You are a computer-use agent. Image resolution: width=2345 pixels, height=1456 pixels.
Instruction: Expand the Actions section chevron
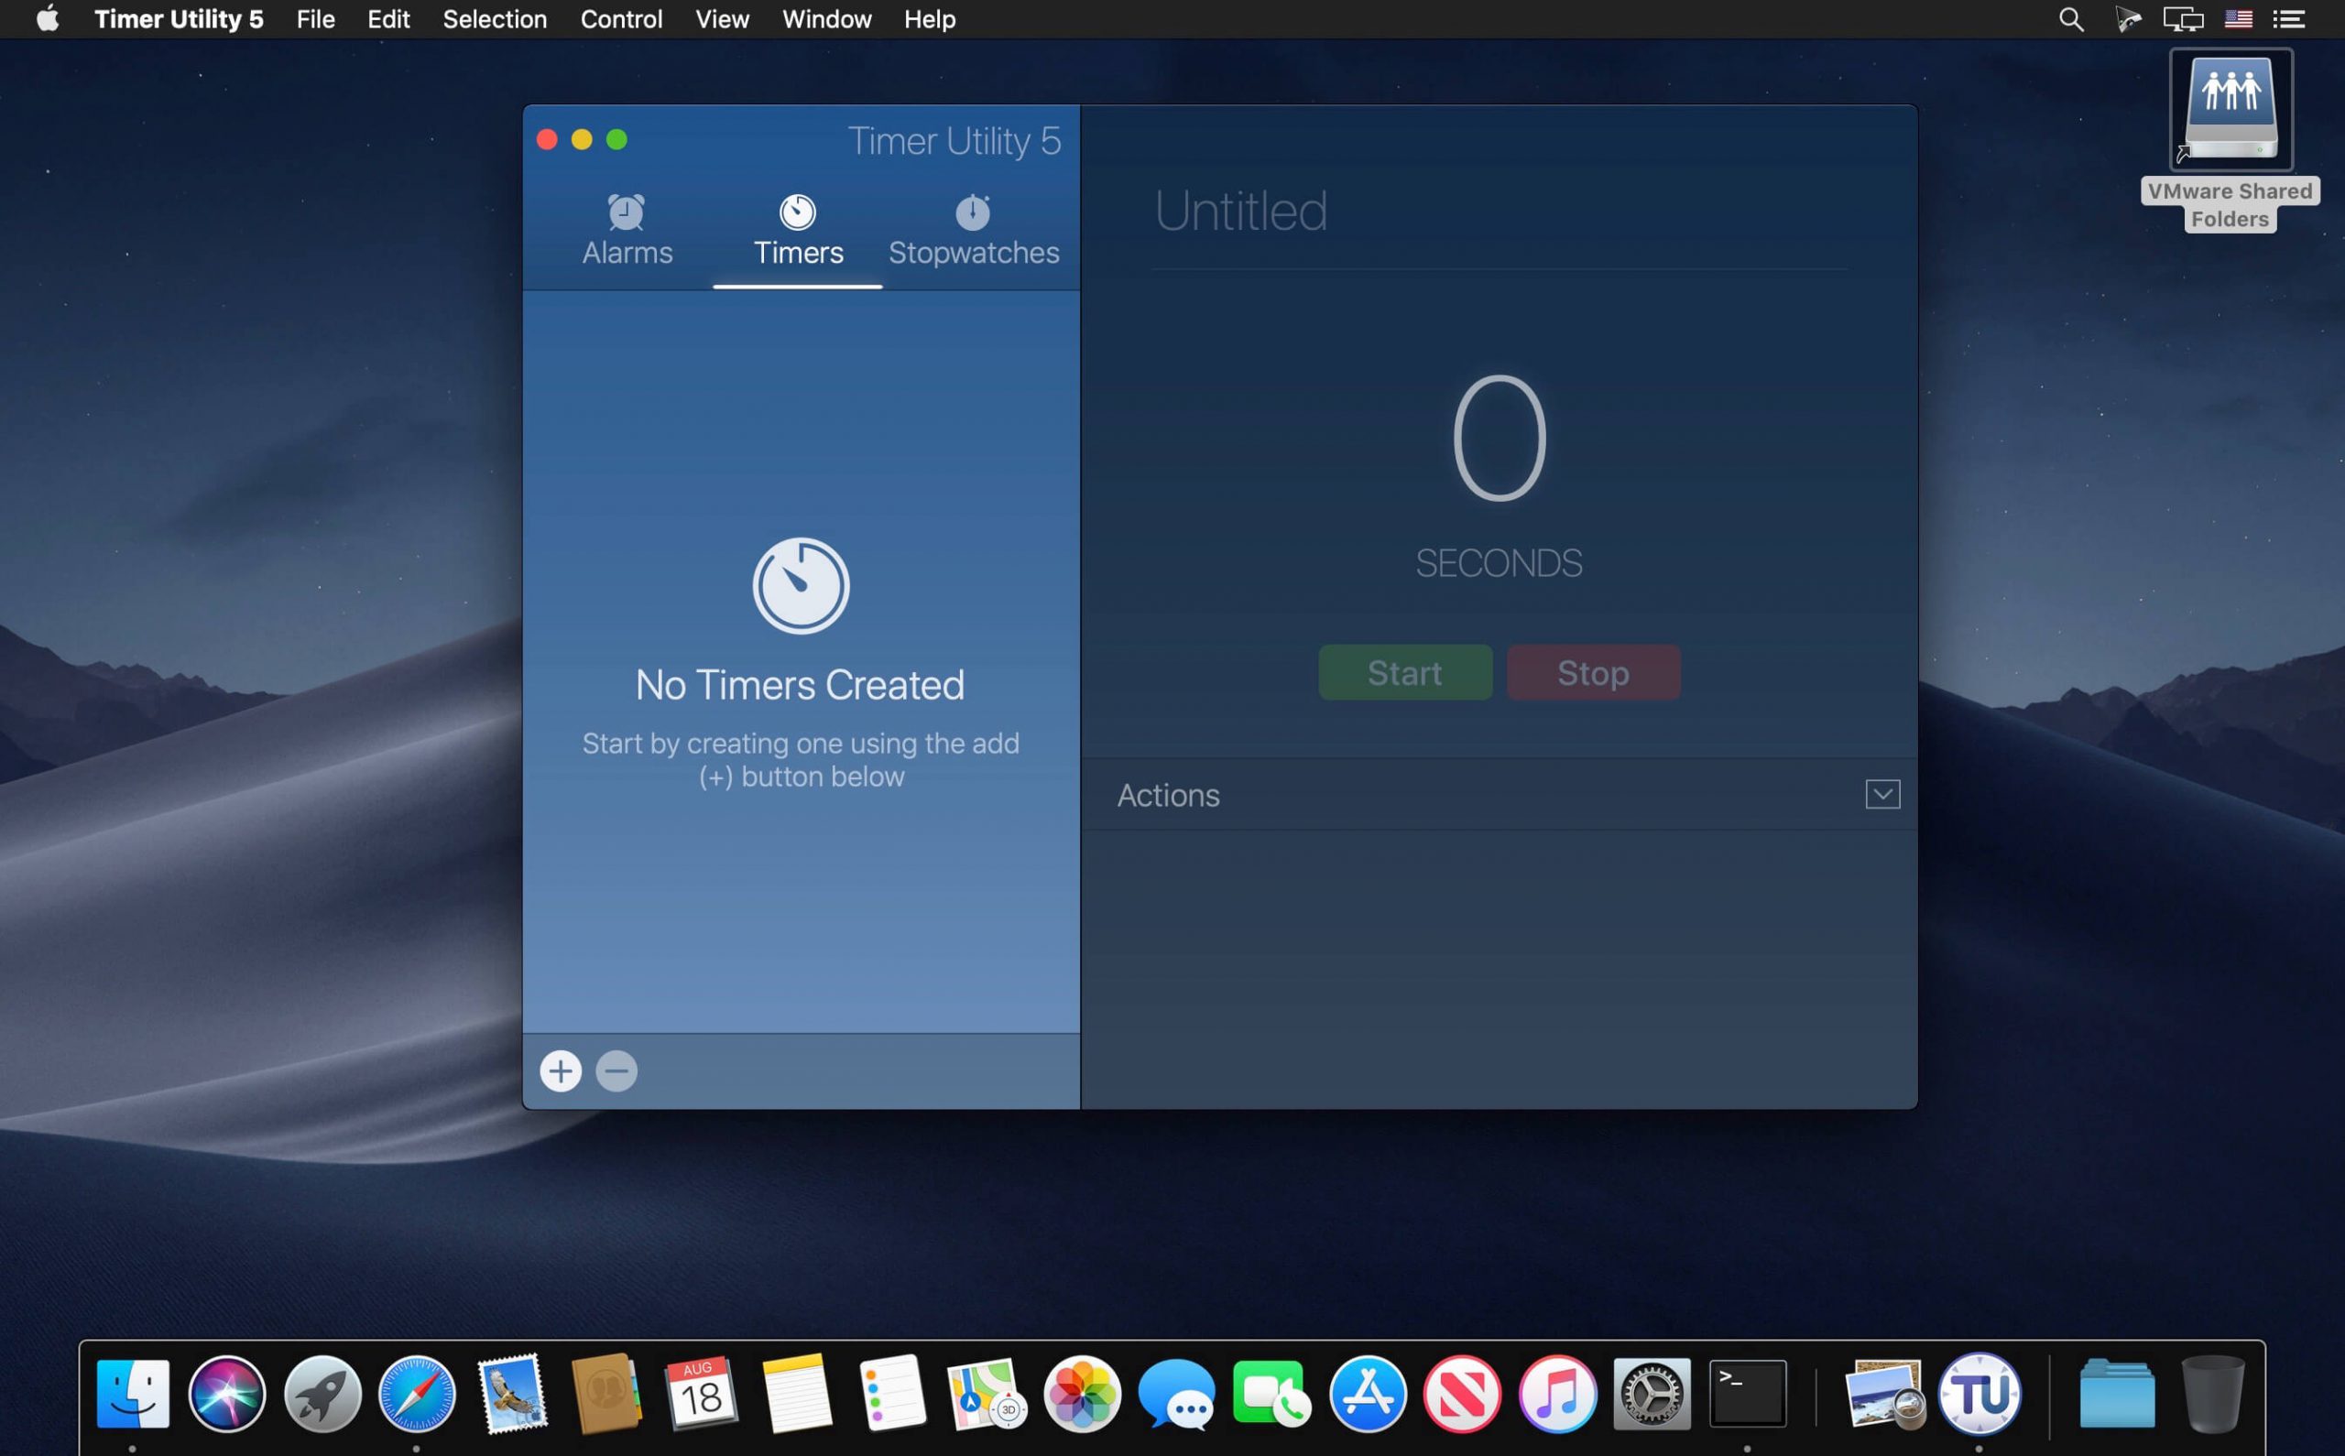pos(1881,795)
